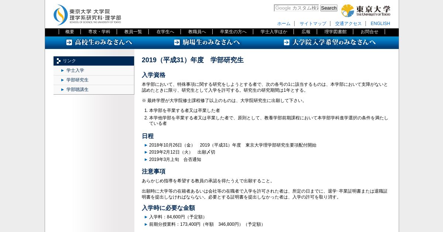
Task: Click the 注意事項 heading
Action: tap(154, 172)
